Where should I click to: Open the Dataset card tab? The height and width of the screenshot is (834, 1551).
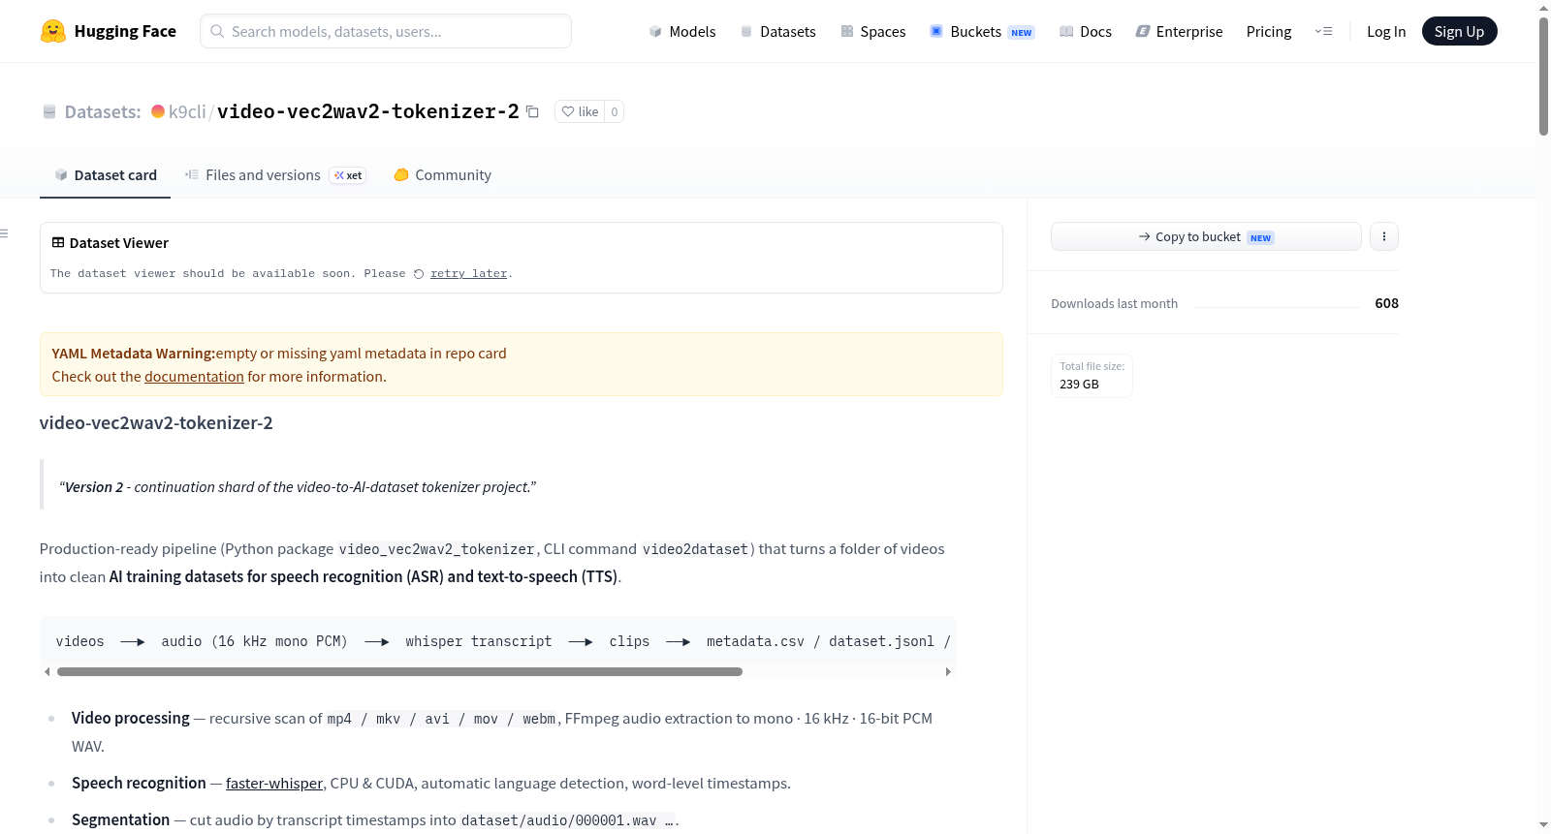click(106, 175)
